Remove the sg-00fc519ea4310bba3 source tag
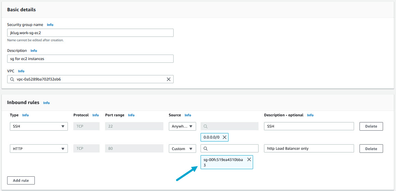The height and width of the screenshot is (191, 396). (249, 160)
